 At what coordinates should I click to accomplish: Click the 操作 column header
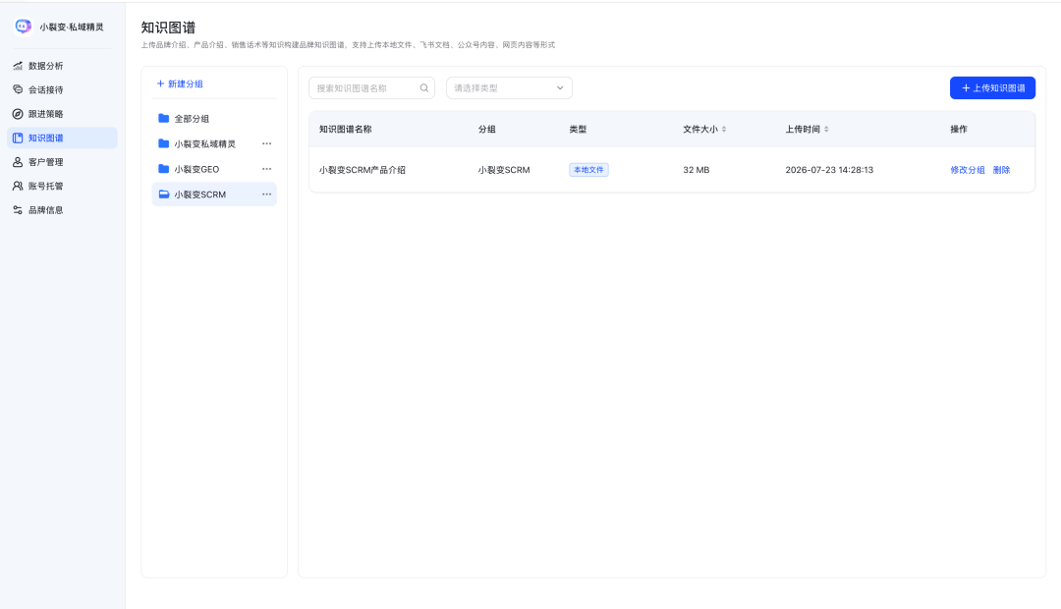click(959, 130)
